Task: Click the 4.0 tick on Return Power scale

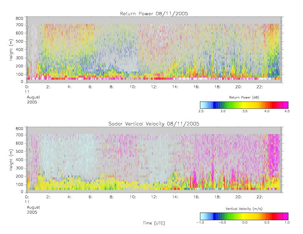Action: (x=267, y=111)
